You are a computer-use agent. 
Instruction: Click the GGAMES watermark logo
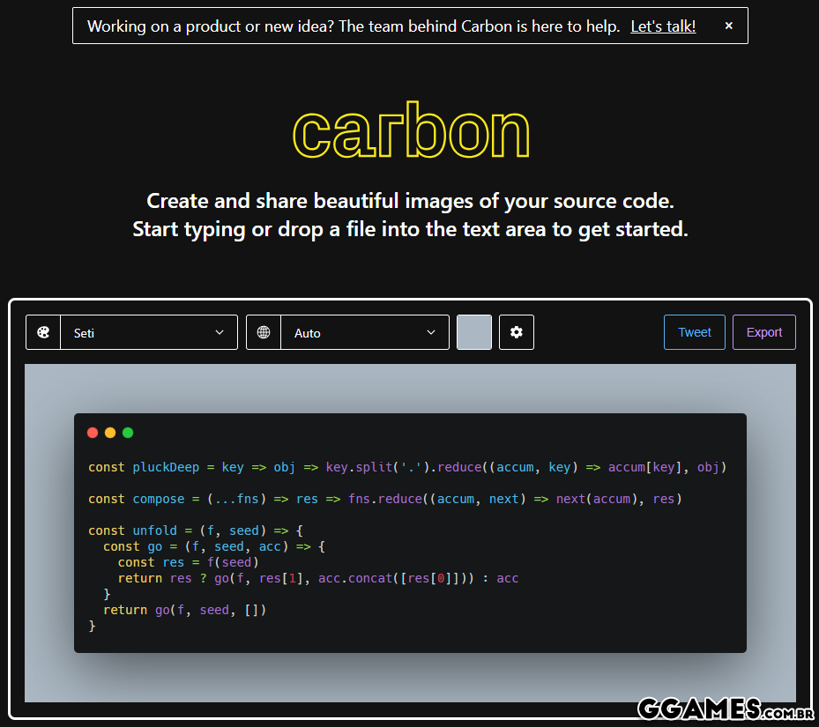(724, 708)
